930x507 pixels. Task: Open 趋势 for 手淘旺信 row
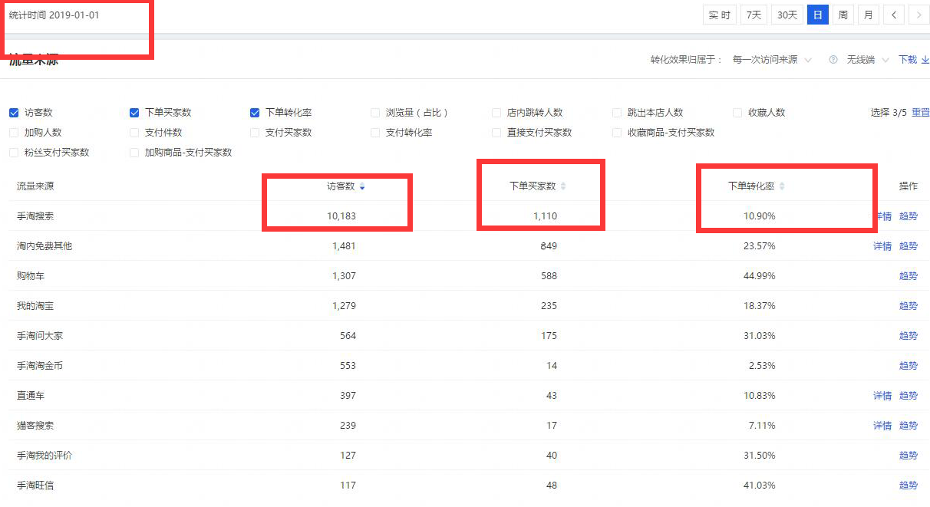(909, 486)
